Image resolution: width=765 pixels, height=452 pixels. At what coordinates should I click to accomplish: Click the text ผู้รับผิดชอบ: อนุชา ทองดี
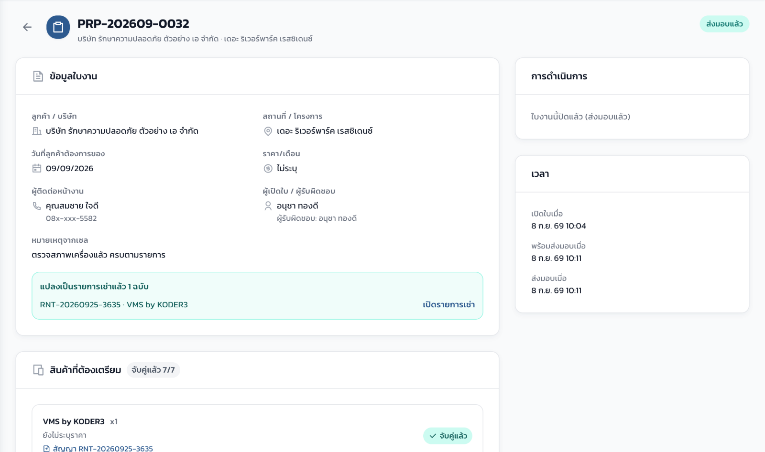coord(317,218)
